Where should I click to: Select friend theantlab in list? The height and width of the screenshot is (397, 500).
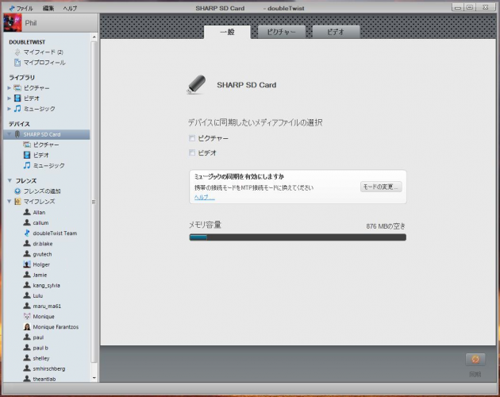pyautogui.click(x=44, y=379)
